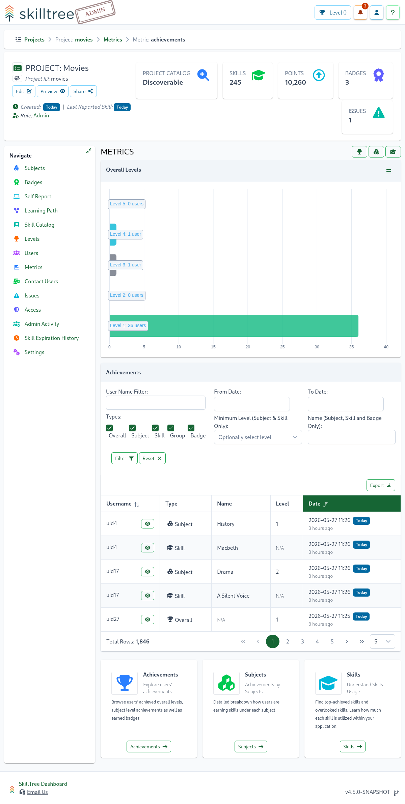Open Levels navigation item
The width and height of the screenshot is (405, 804).
coord(32,239)
